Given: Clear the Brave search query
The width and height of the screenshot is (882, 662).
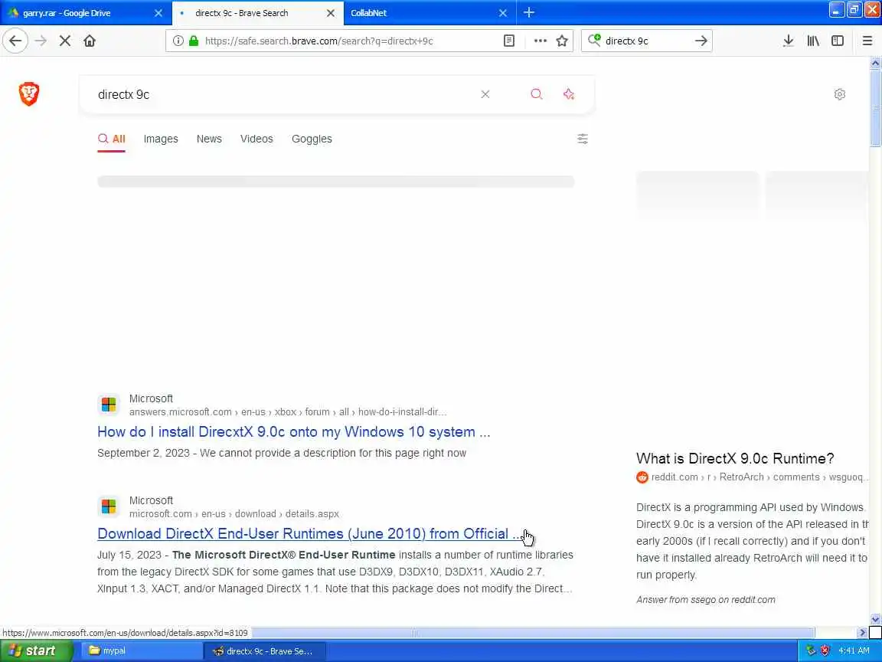Looking at the screenshot, I should coord(485,94).
